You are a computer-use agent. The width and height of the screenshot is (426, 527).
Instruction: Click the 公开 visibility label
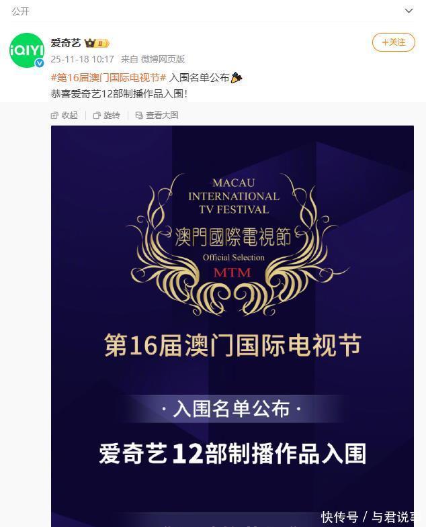[x=21, y=11]
